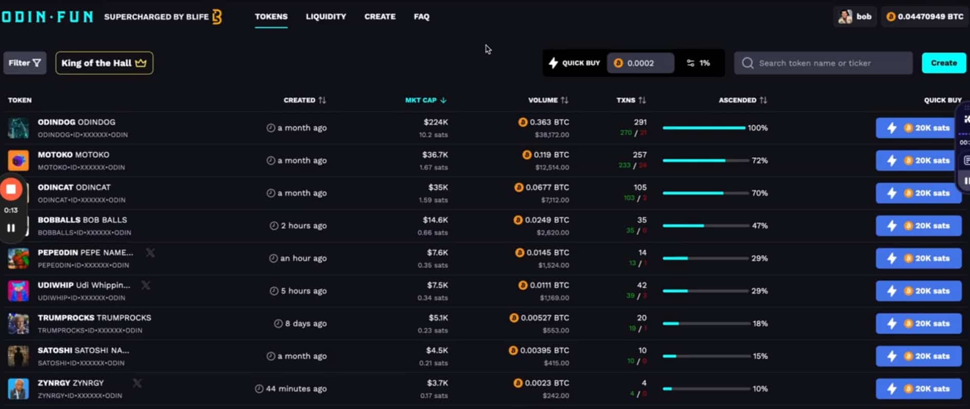
Task: Click MOTOKO's 72% ascended progress bar
Action: click(705, 161)
